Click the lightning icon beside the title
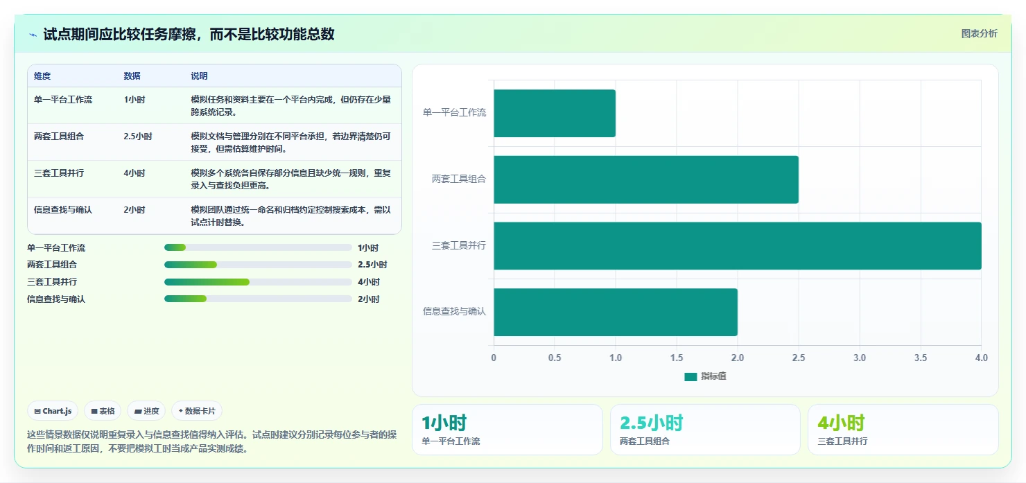 pos(33,35)
